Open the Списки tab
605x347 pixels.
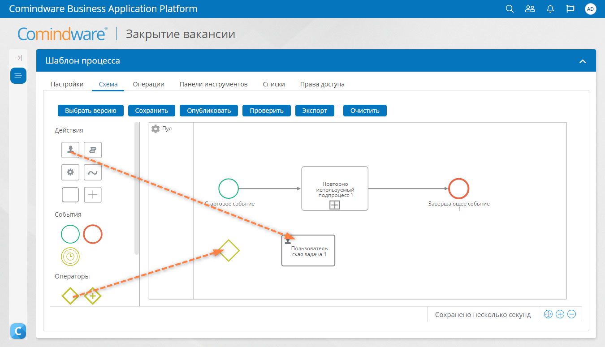click(274, 84)
